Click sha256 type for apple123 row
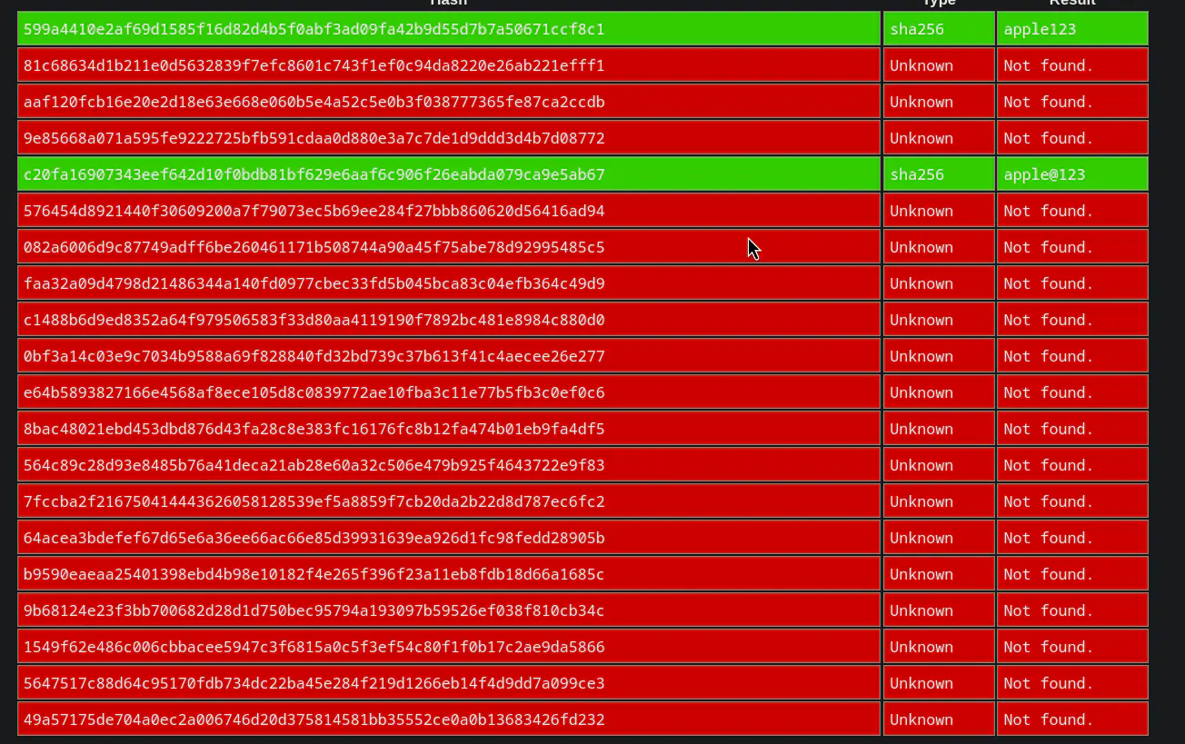Viewport: 1185px width, 744px height. click(x=939, y=28)
